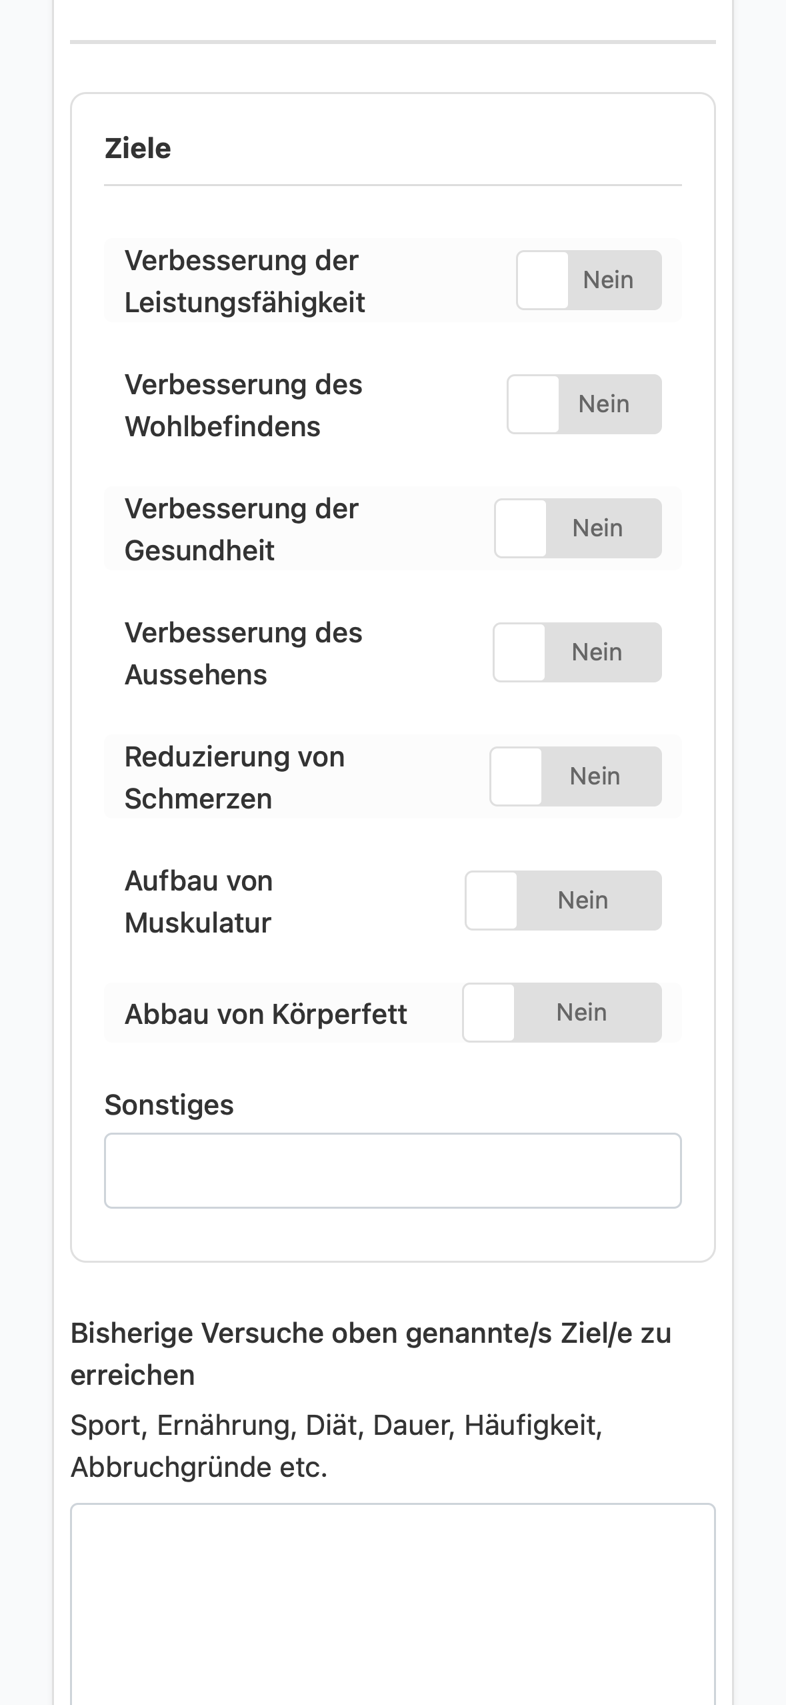Screen dimensions: 786x1705
Task: Click into the Sonstiges text field
Action: 393,1171
